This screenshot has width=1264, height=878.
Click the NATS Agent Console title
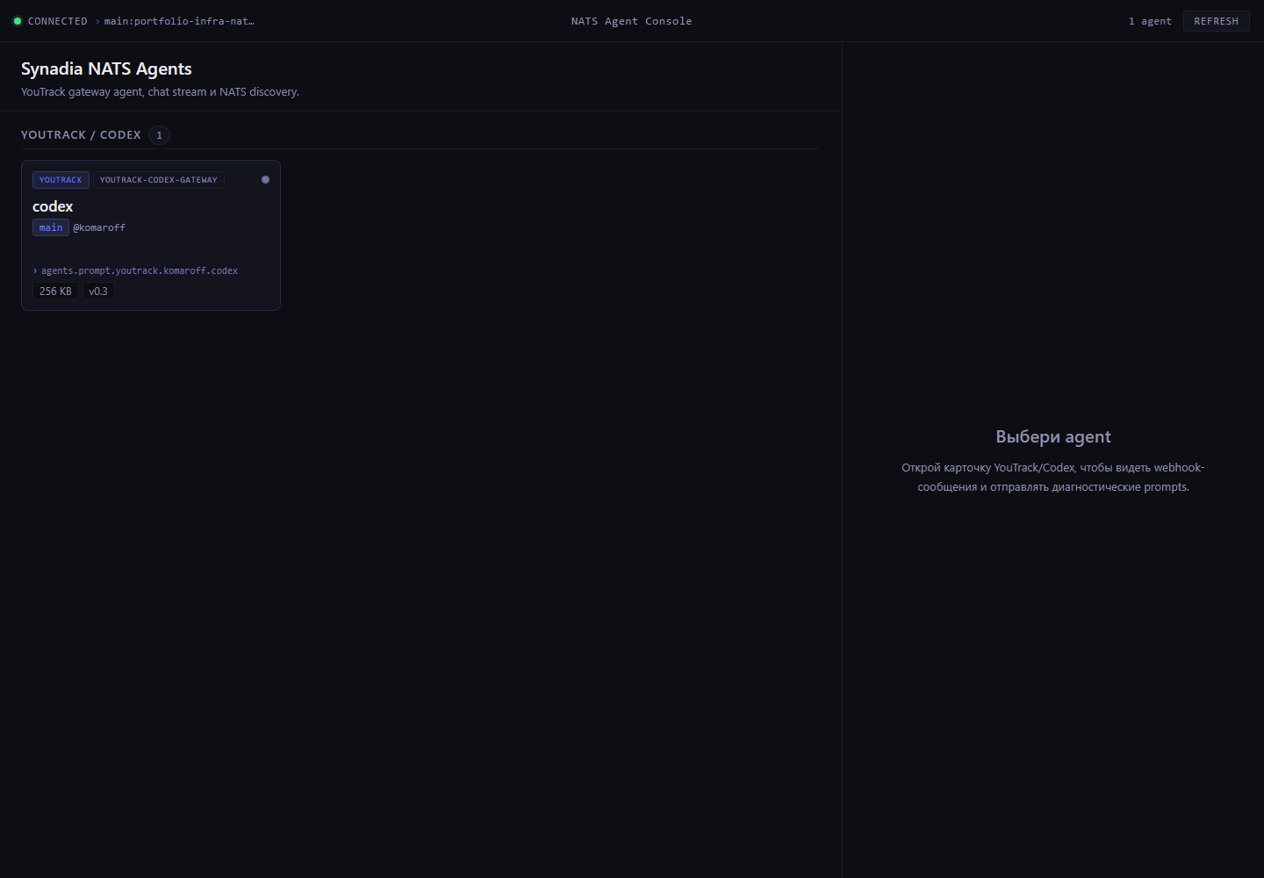632,21
